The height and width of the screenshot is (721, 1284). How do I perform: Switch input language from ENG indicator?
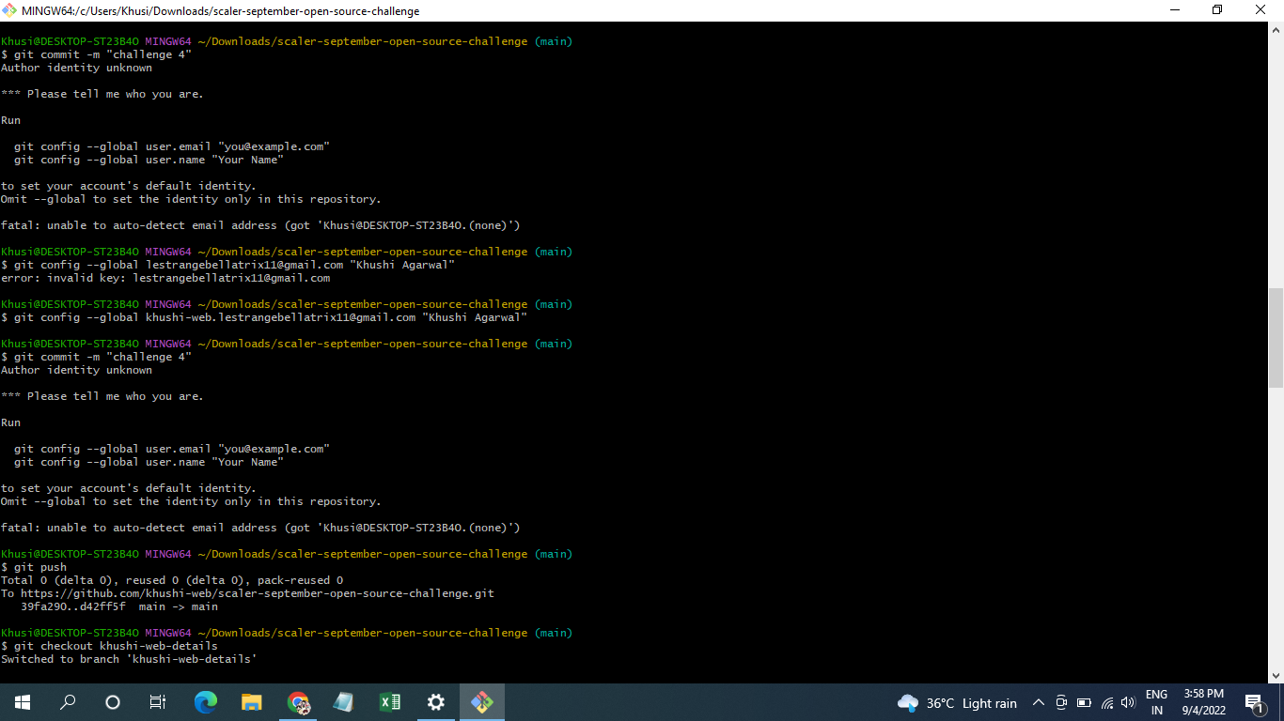coord(1157,701)
